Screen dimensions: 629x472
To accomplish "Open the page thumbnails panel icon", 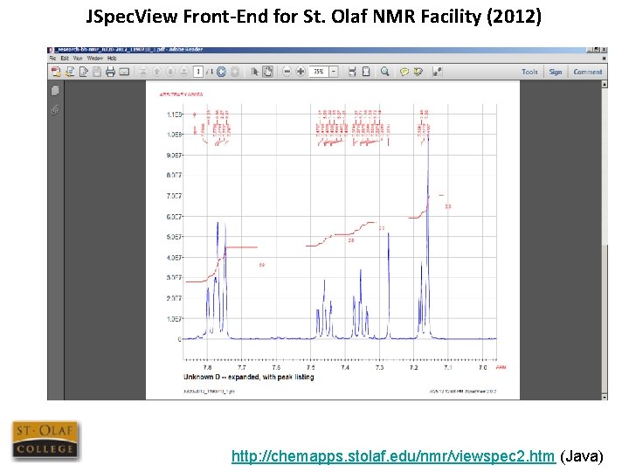I will click(55, 91).
